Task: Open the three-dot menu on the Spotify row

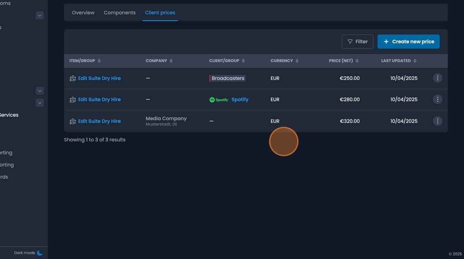Action: point(437,99)
